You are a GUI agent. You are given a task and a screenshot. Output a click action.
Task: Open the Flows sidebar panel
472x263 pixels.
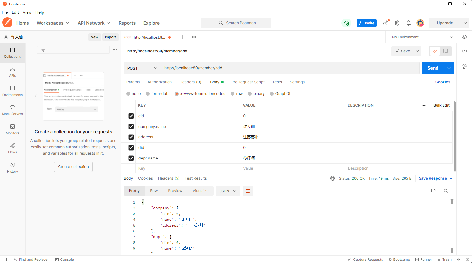pyautogui.click(x=12, y=149)
